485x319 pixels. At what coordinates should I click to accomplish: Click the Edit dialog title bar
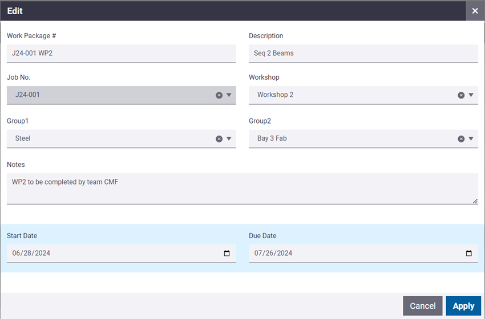pyautogui.click(x=228, y=11)
